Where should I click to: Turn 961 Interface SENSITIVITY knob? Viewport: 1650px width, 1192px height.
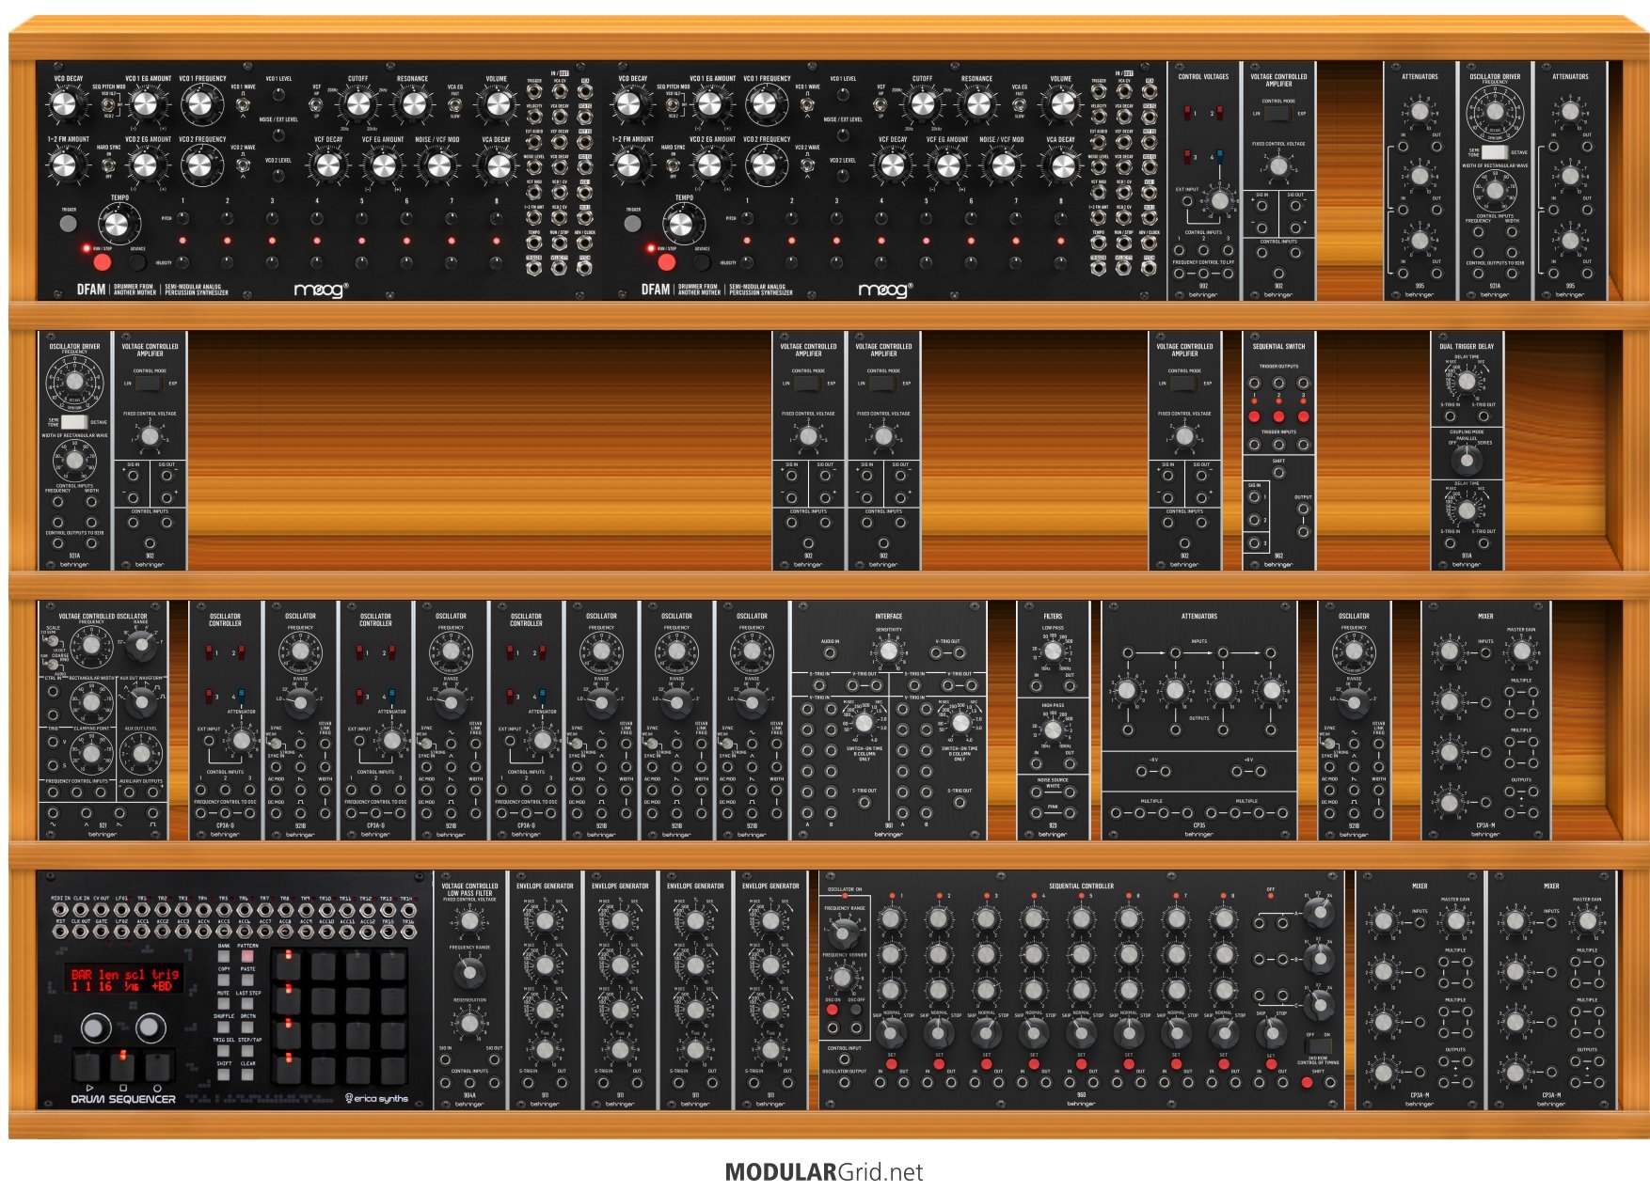[888, 651]
